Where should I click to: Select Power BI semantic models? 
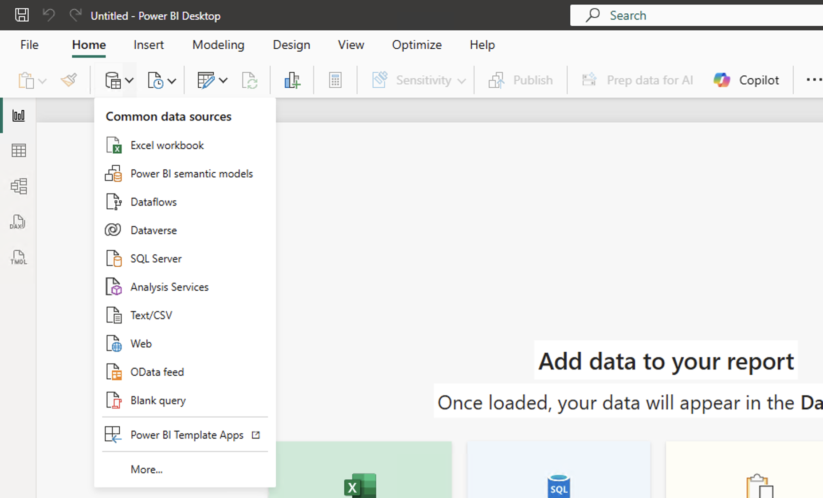(185, 174)
